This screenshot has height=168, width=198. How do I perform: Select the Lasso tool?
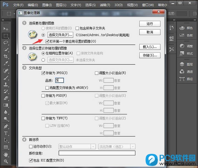[x=6, y=42]
